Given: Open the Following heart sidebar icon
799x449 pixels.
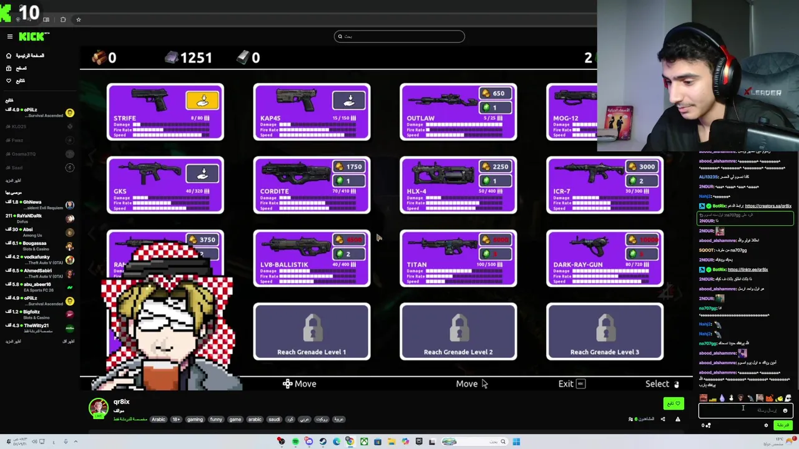Looking at the screenshot, I should (x=9, y=80).
